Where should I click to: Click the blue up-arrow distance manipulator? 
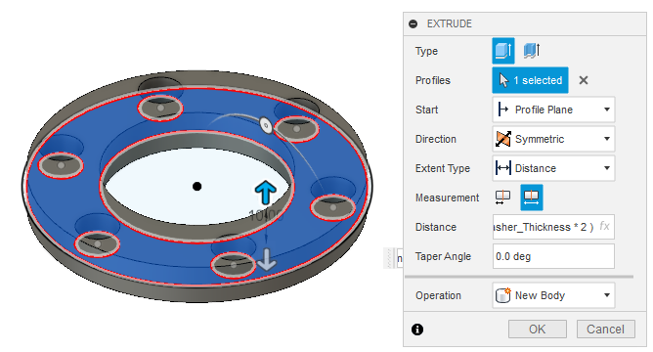coord(265,193)
